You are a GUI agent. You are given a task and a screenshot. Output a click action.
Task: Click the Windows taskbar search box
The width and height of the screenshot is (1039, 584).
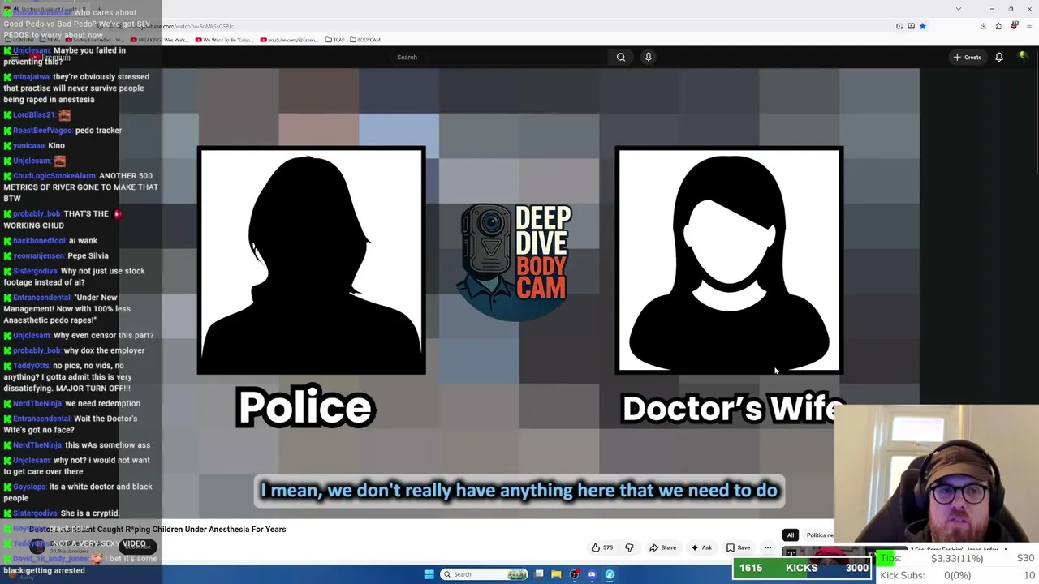[484, 574]
